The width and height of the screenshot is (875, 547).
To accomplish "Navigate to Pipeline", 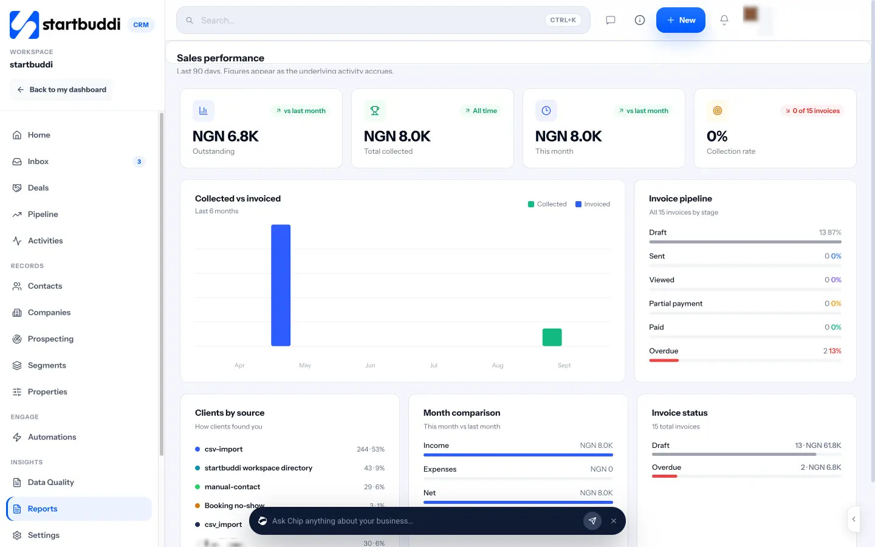I will (x=79, y=215).
